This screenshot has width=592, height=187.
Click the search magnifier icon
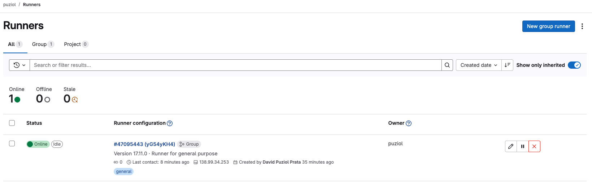coord(447,65)
